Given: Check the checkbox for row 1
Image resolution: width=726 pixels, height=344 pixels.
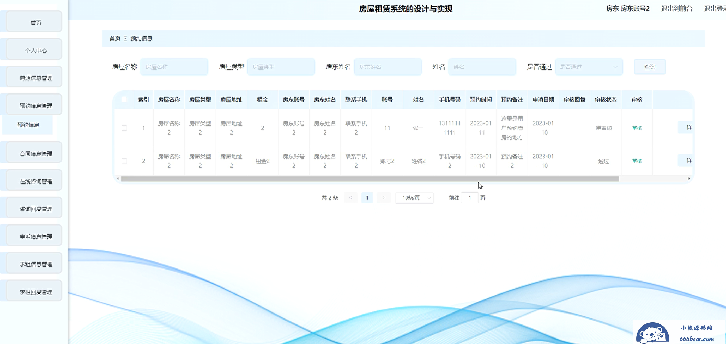Looking at the screenshot, I should coord(124,128).
